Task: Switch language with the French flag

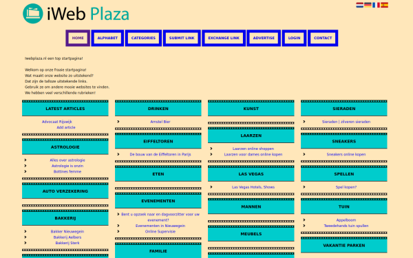Action: (x=376, y=5)
